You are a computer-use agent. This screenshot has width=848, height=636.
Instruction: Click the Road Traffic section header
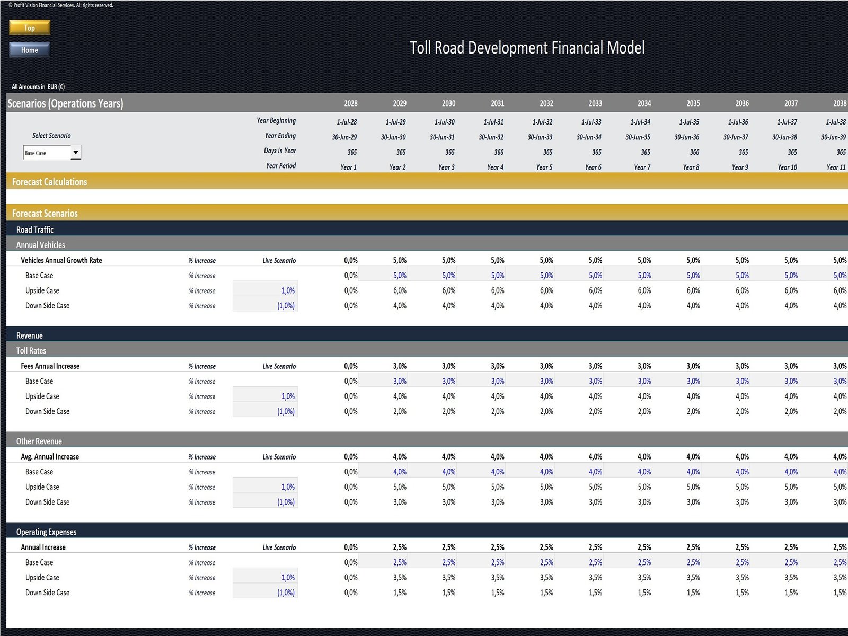(35, 229)
